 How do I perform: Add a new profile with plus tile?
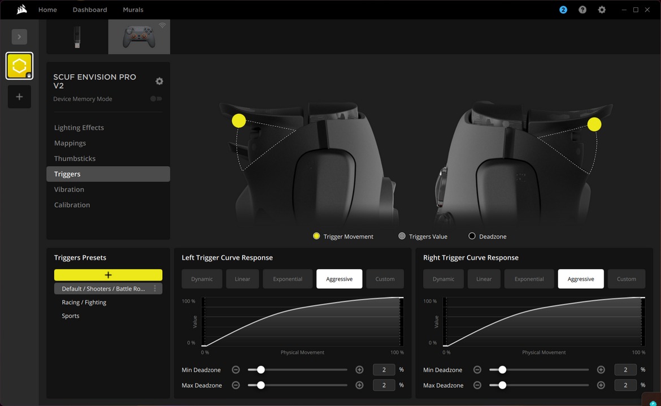[x=19, y=97]
